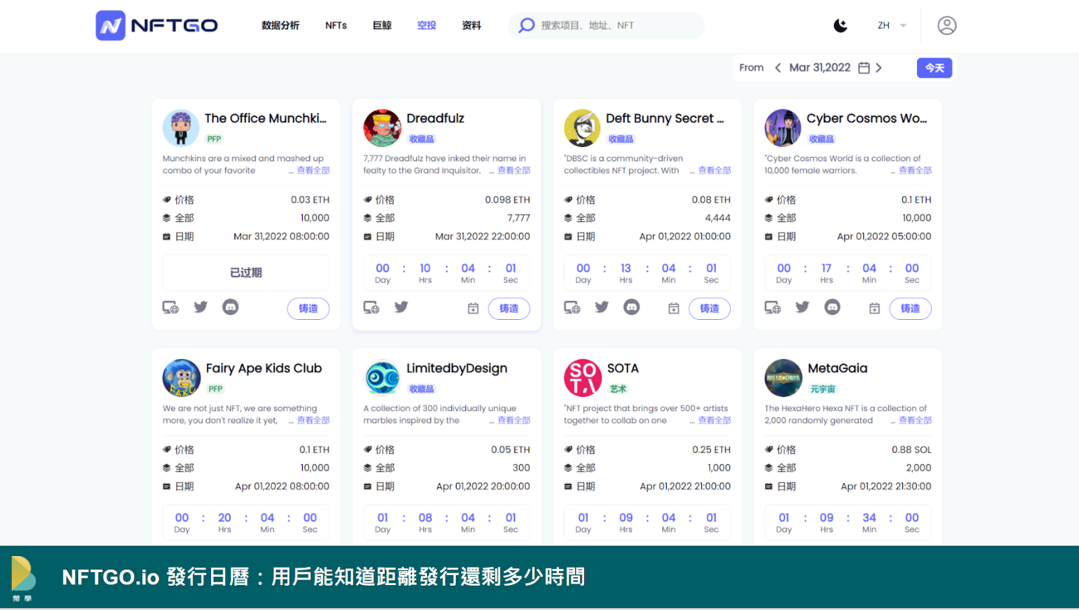Add Dreadfulz to calendar icon

(x=473, y=308)
